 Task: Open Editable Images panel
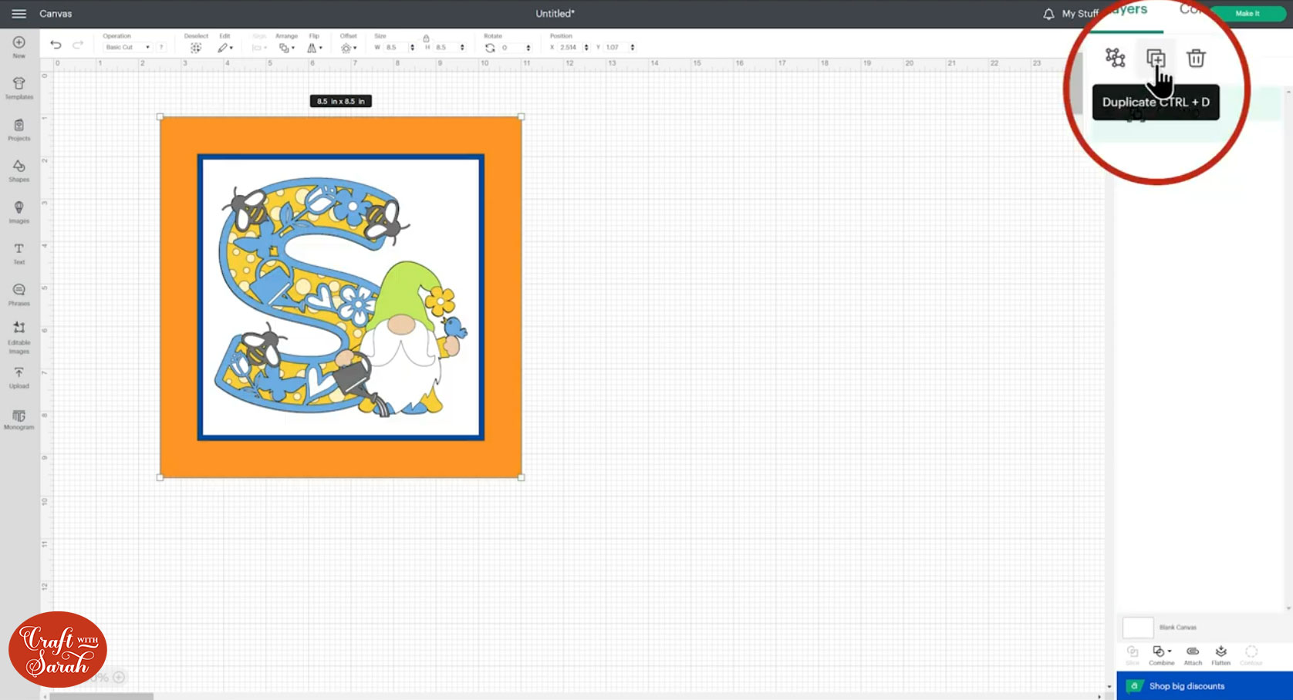coord(19,338)
